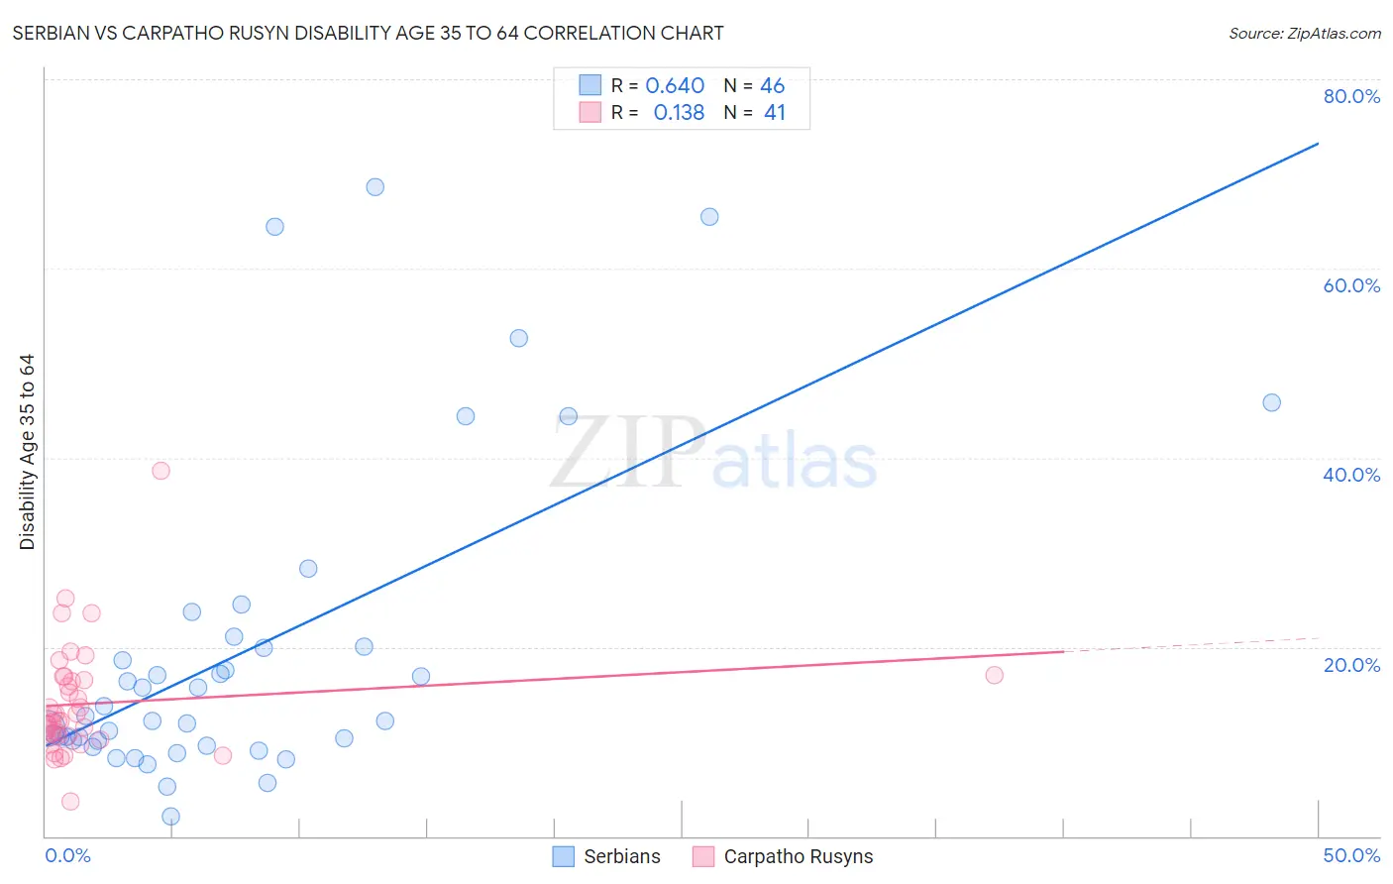Click the ZIPatlas watermark logo

[713, 453]
